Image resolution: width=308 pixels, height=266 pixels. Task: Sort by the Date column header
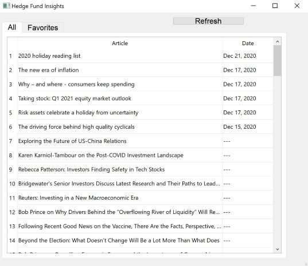pyautogui.click(x=248, y=43)
